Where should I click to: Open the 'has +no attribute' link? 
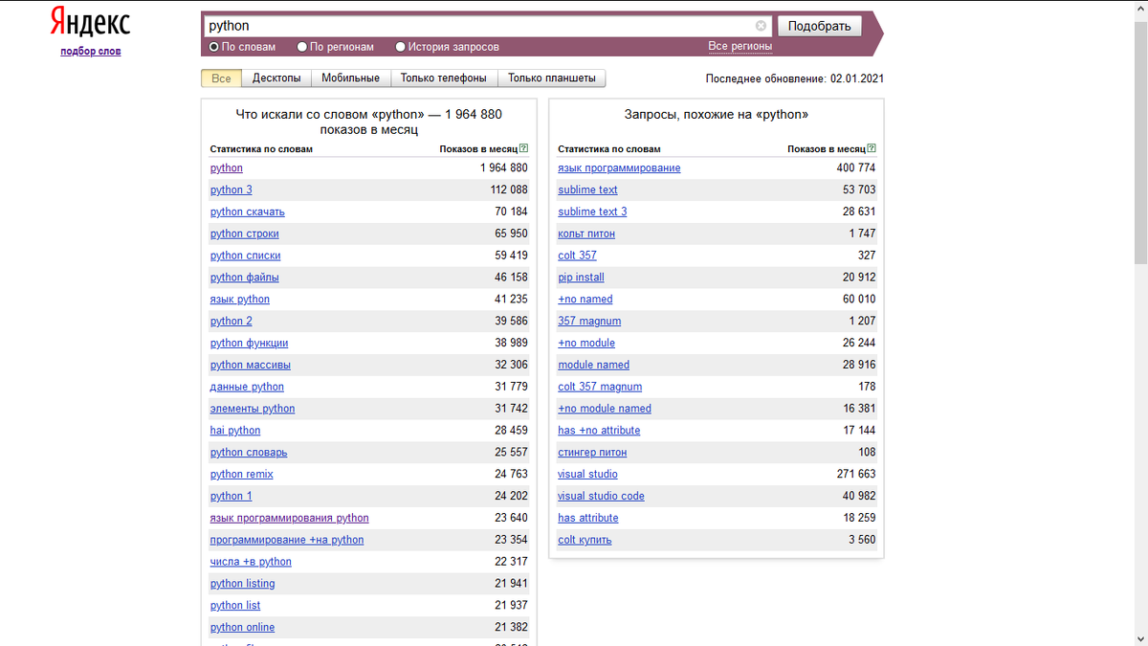(x=600, y=432)
